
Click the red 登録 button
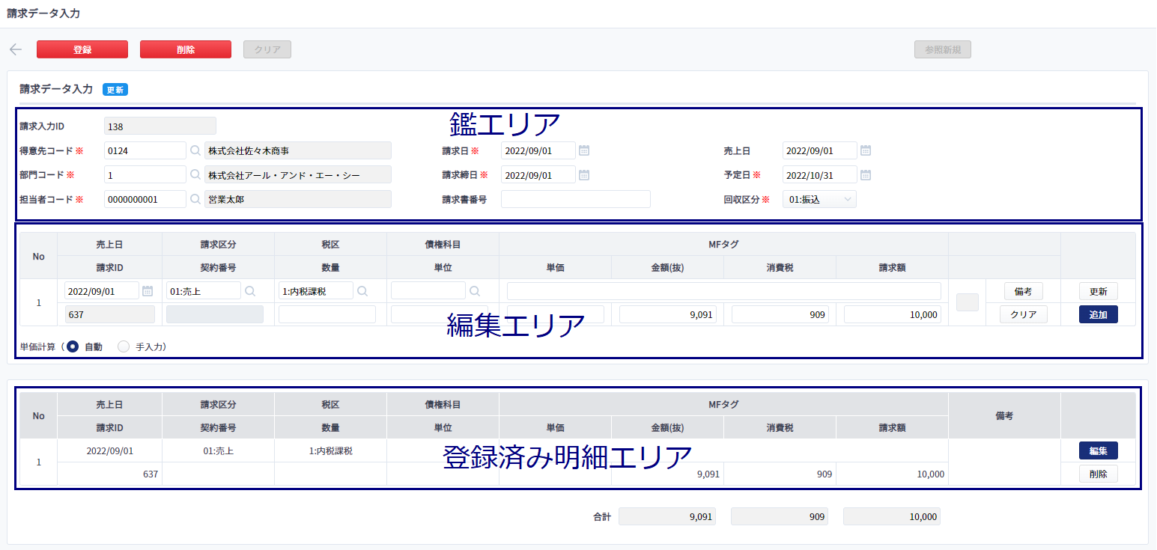click(82, 49)
